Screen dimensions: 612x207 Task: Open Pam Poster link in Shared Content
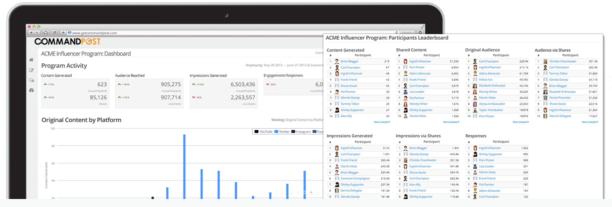click(x=417, y=67)
